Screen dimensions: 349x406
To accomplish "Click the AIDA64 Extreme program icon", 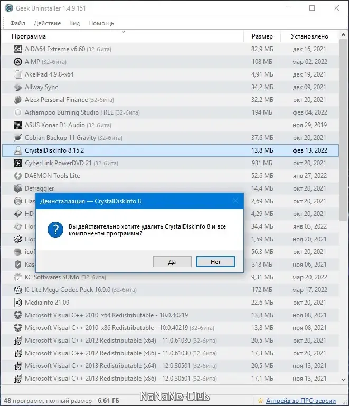I will (x=17, y=49).
